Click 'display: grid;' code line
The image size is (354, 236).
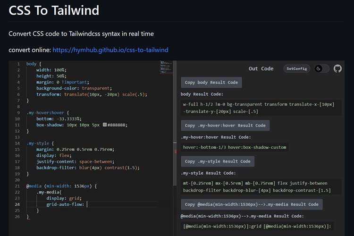tap(64, 198)
